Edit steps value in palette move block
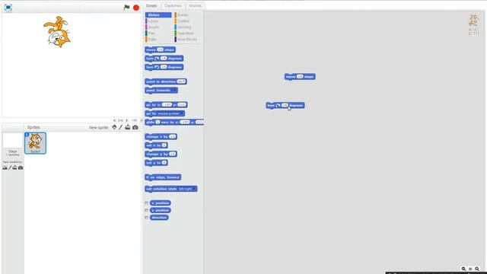The height and width of the screenshot is (274, 487). (x=160, y=49)
